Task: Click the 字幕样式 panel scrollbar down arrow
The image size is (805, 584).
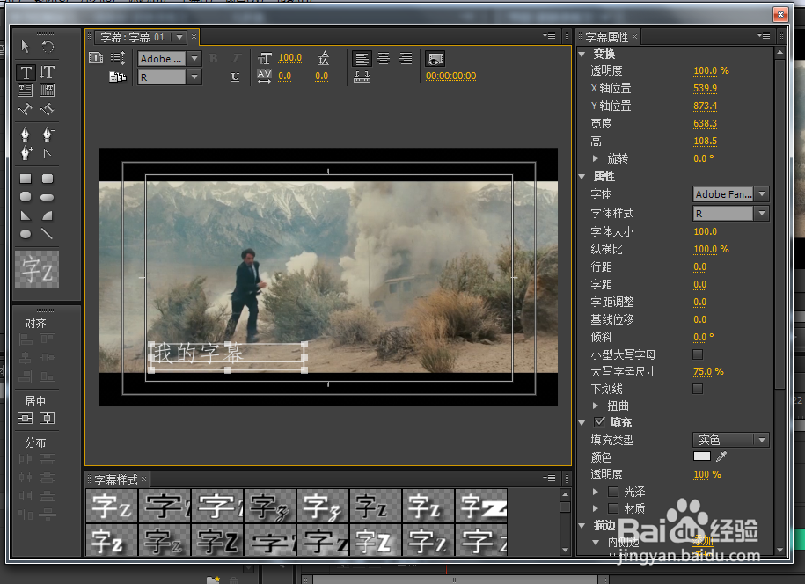Action: [565, 550]
